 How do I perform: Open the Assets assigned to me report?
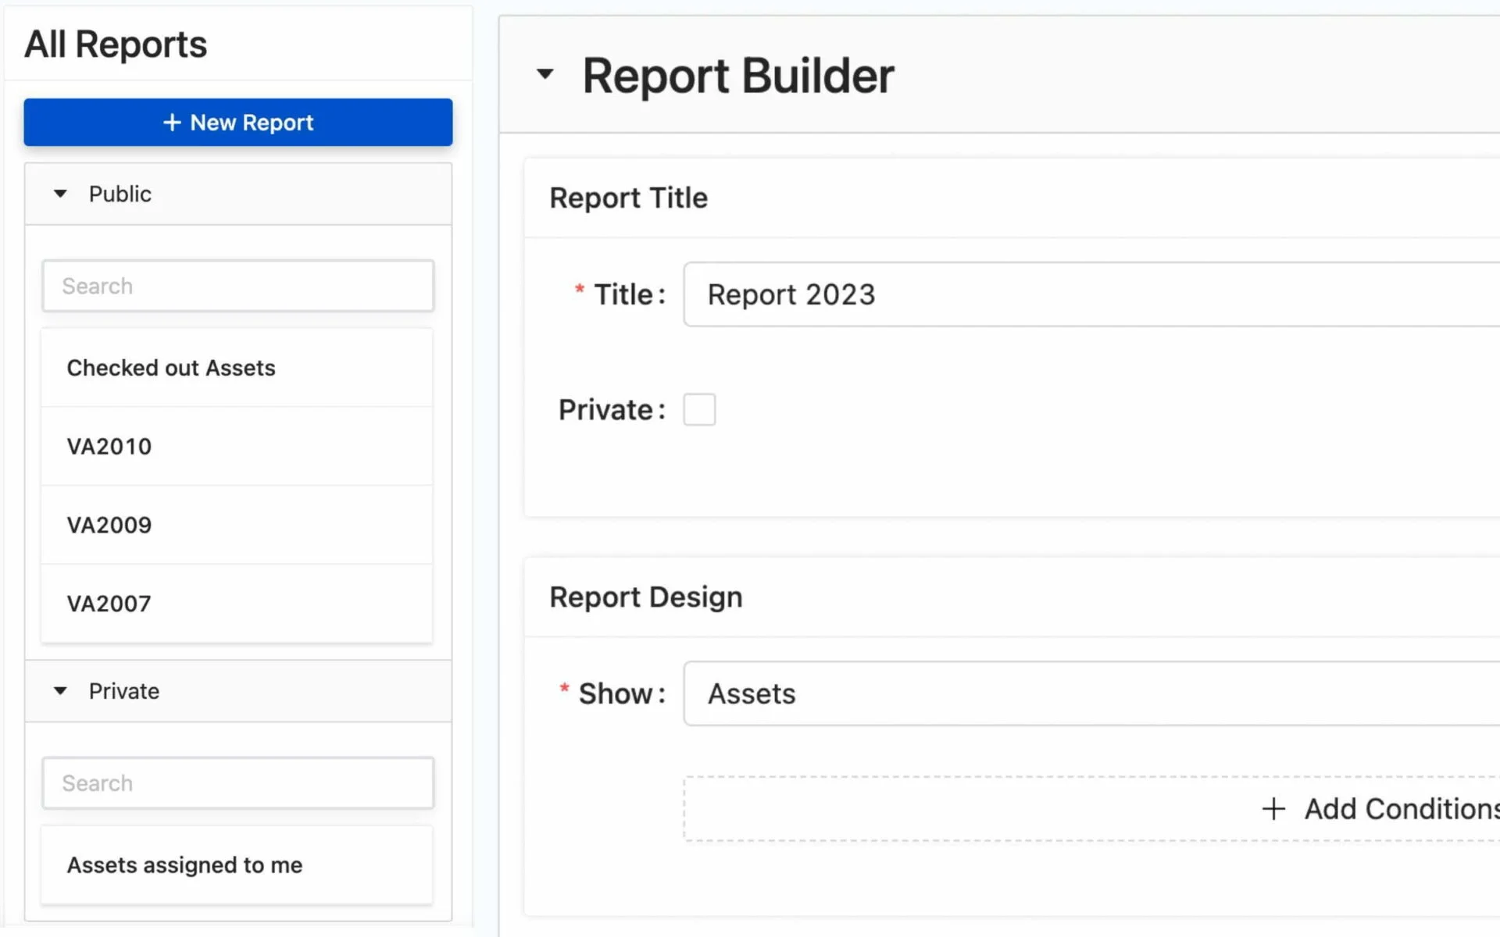[x=237, y=865]
